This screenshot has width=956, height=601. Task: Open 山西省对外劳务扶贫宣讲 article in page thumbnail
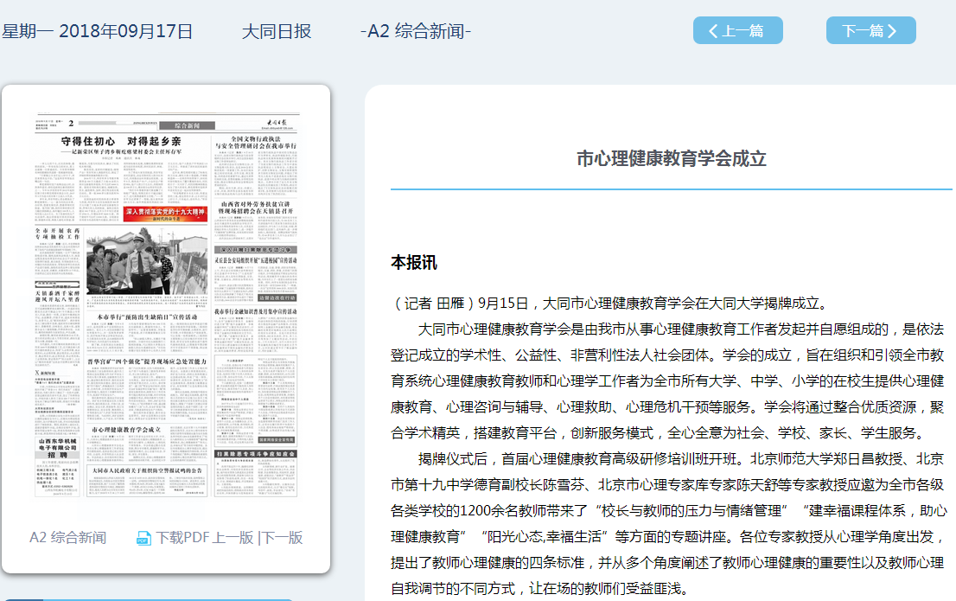coord(256,208)
